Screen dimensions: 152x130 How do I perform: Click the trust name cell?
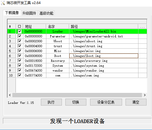(58, 46)
